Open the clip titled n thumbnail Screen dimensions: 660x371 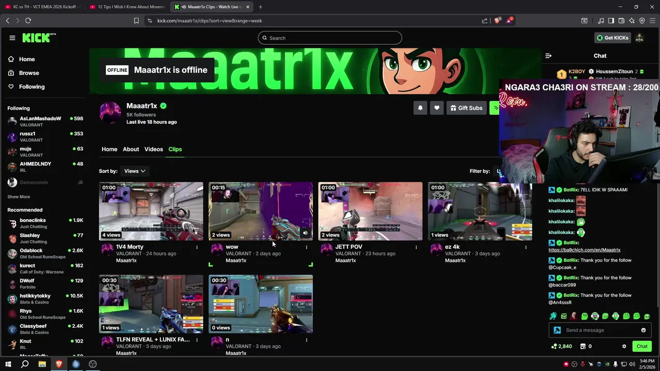(x=260, y=304)
